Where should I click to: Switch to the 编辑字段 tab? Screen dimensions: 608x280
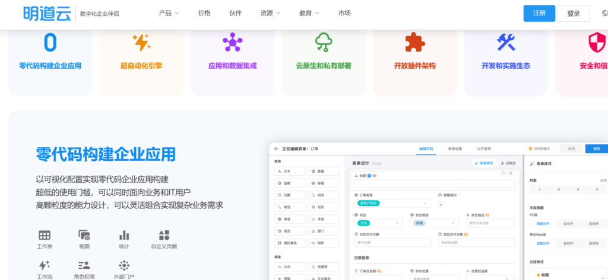tap(426, 149)
